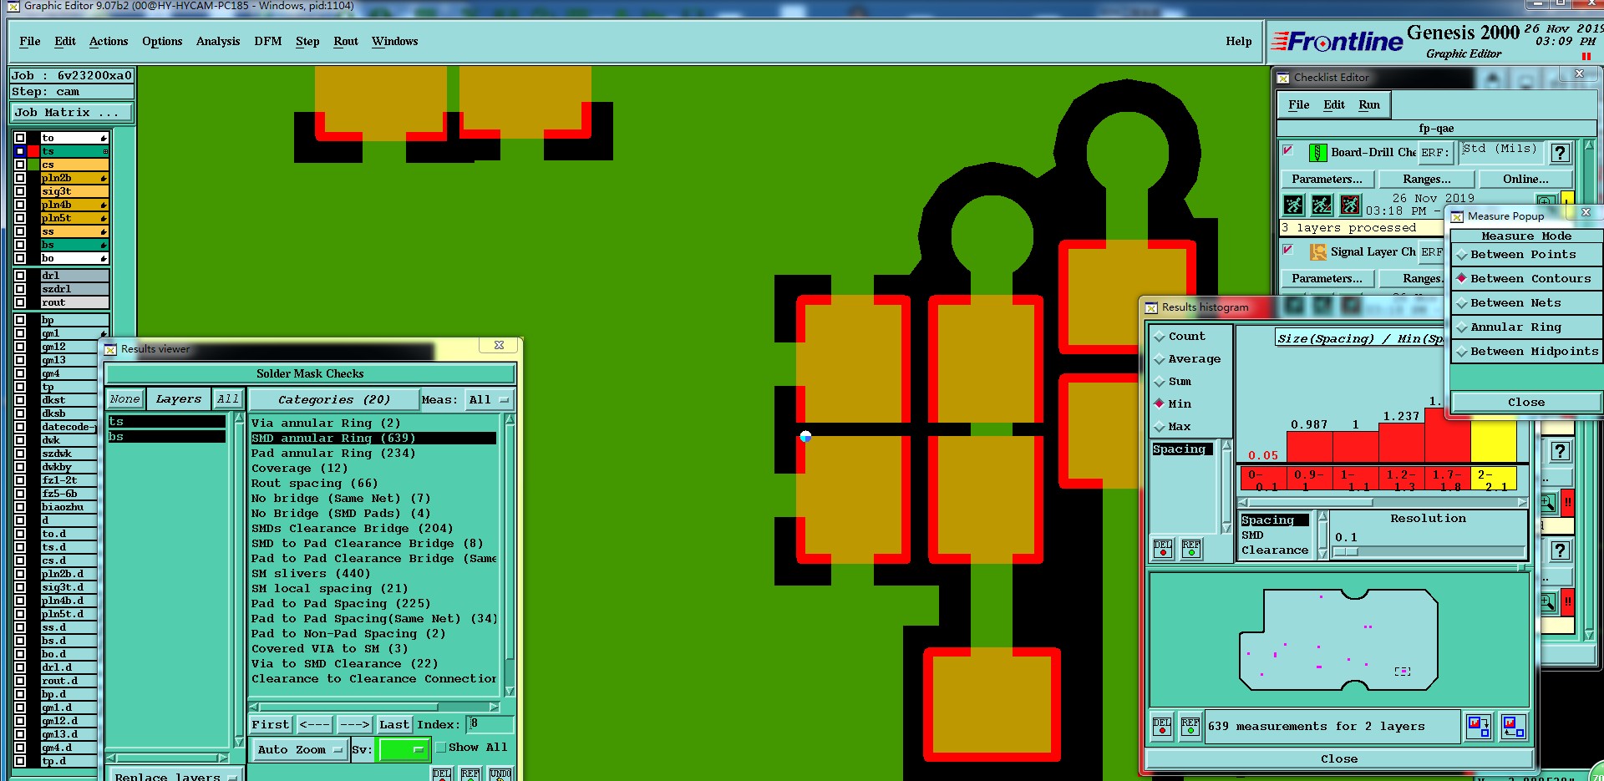Click the Job Matrix ... button

(x=72, y=113)
